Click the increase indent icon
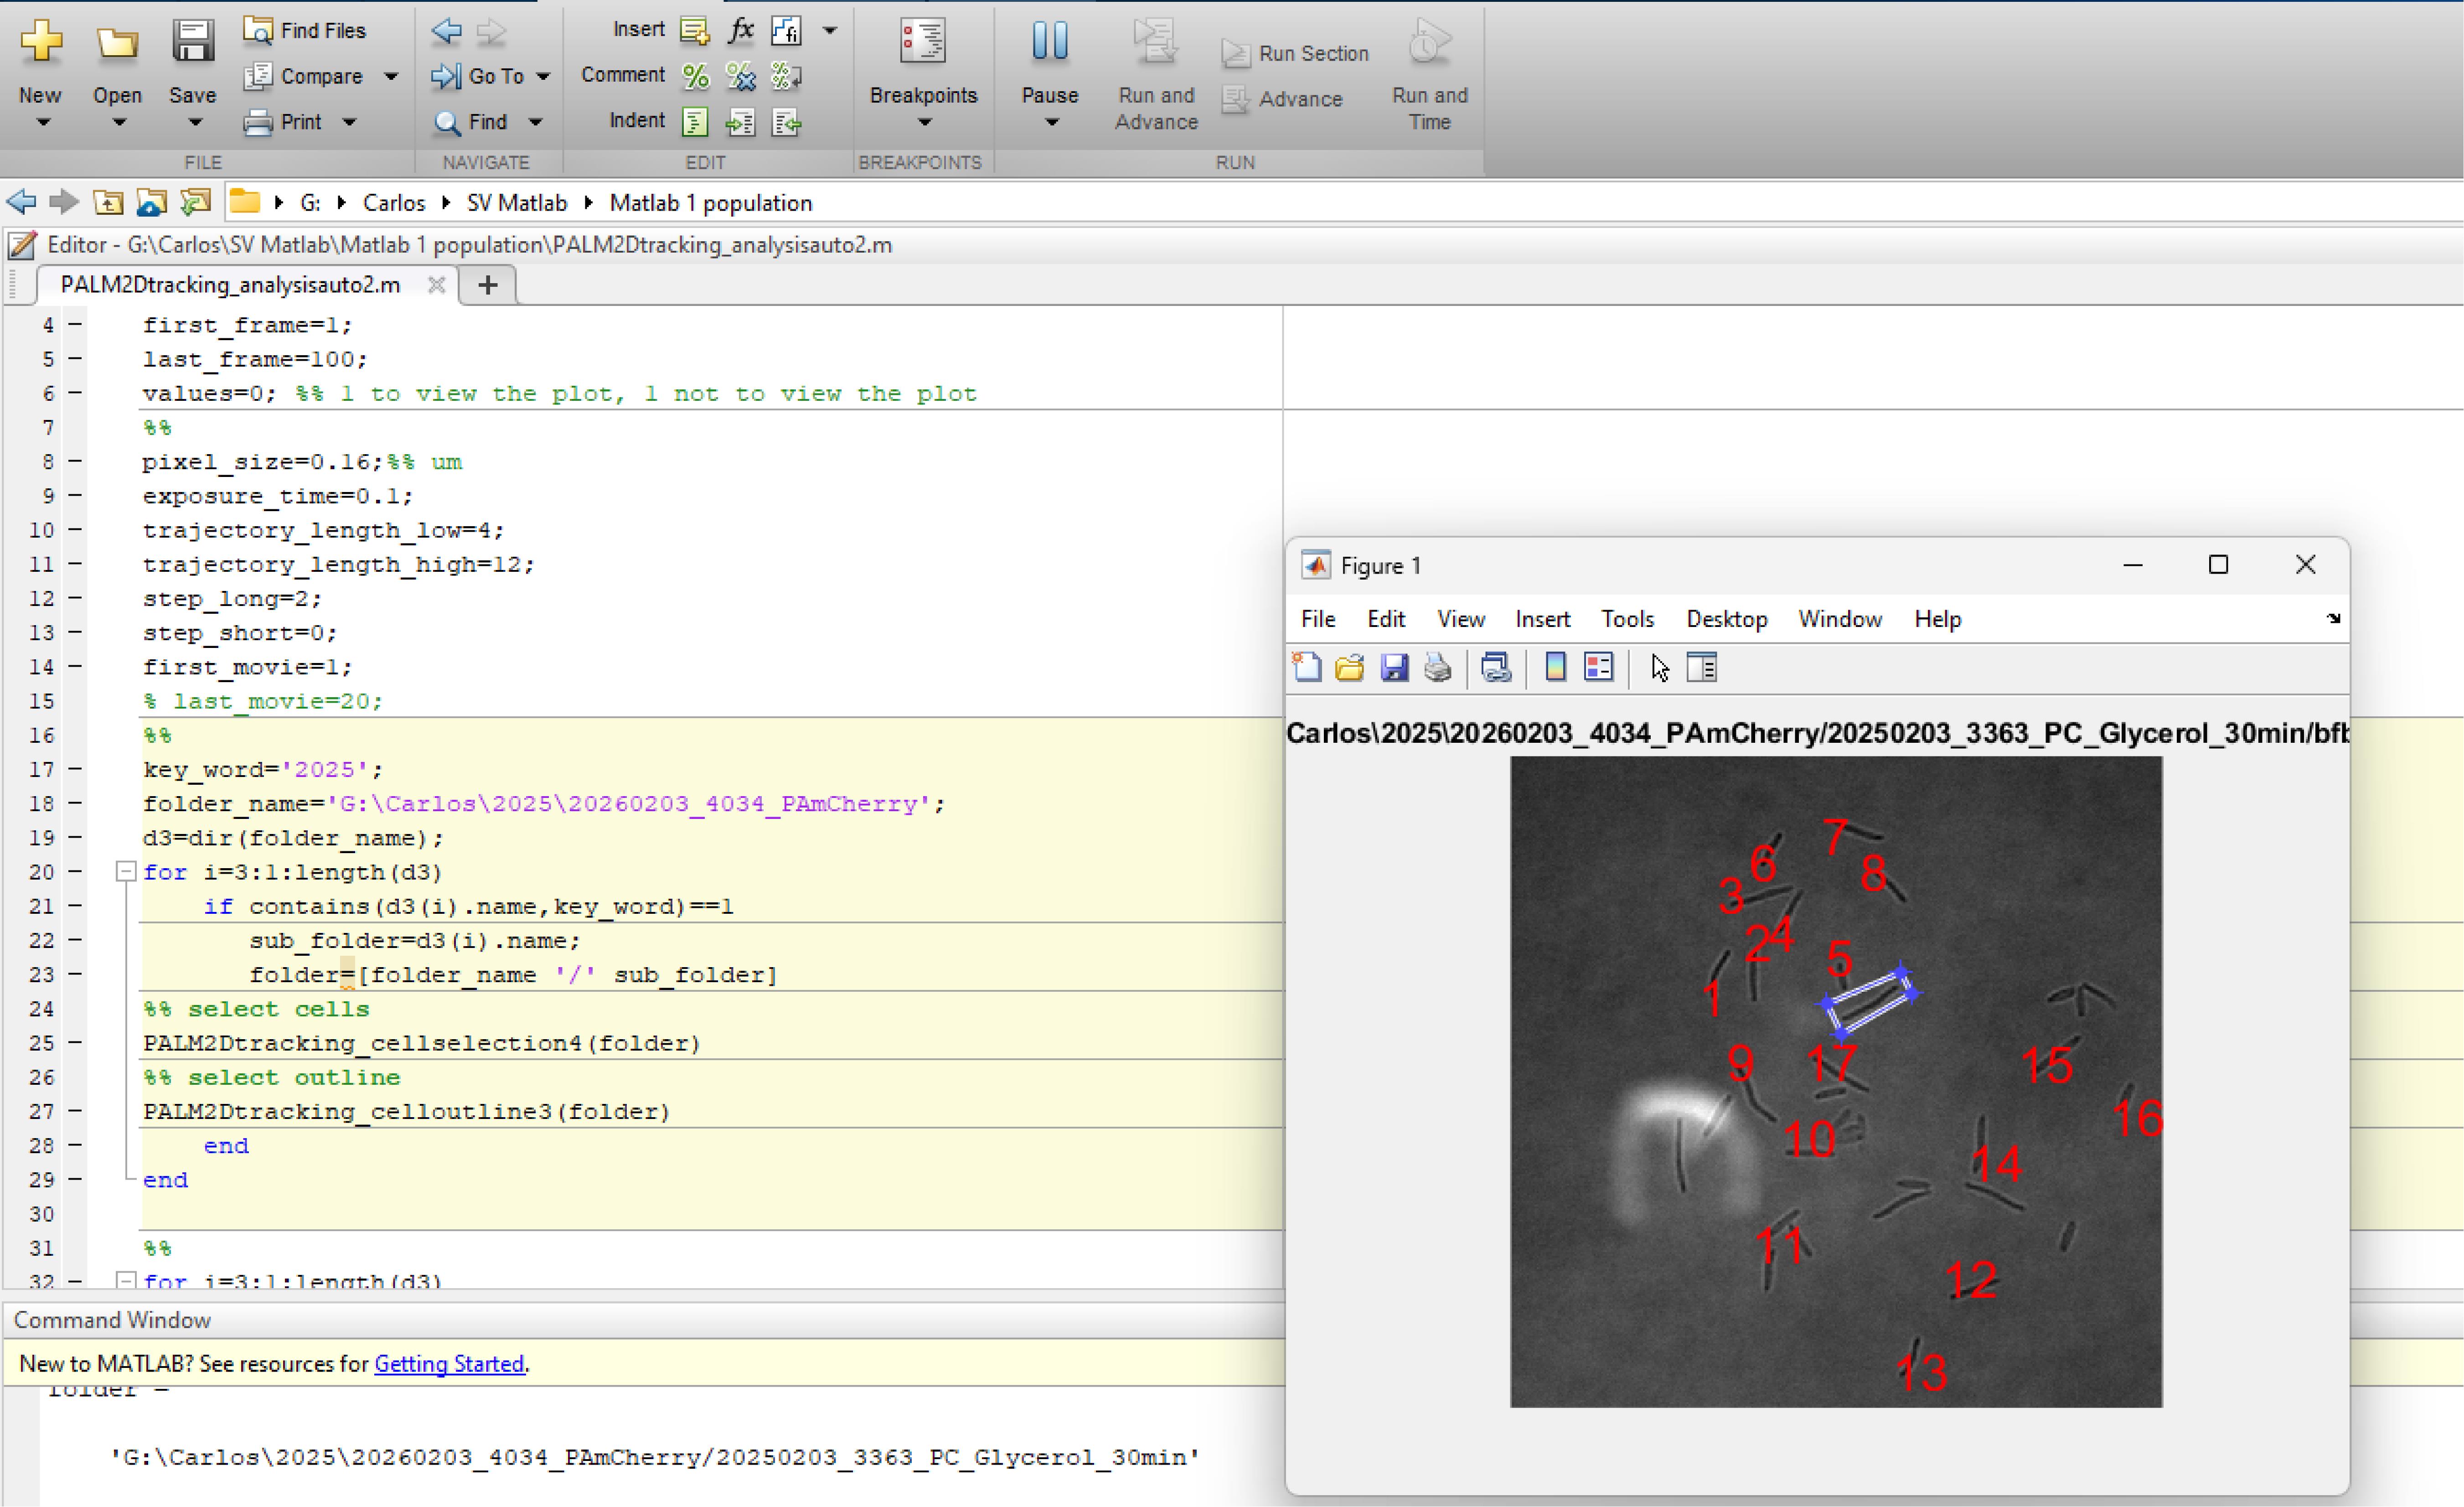Screen dimensions: 2464x1507 (741, 122)
